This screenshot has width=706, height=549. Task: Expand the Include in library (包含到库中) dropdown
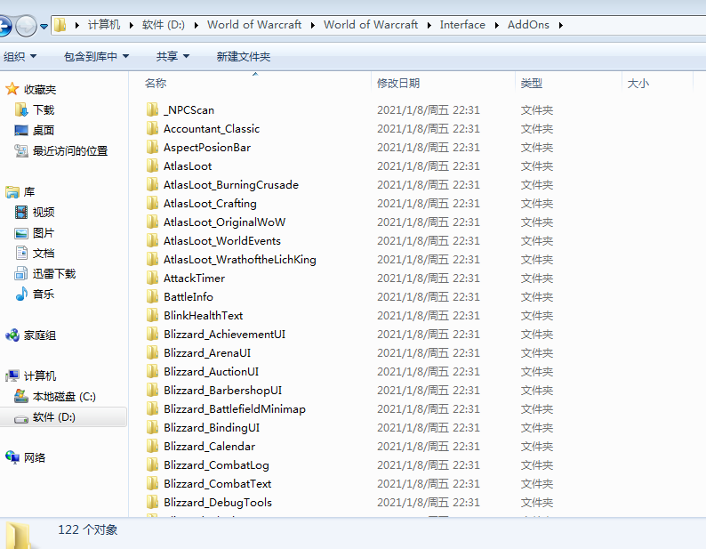pos(96,57)
